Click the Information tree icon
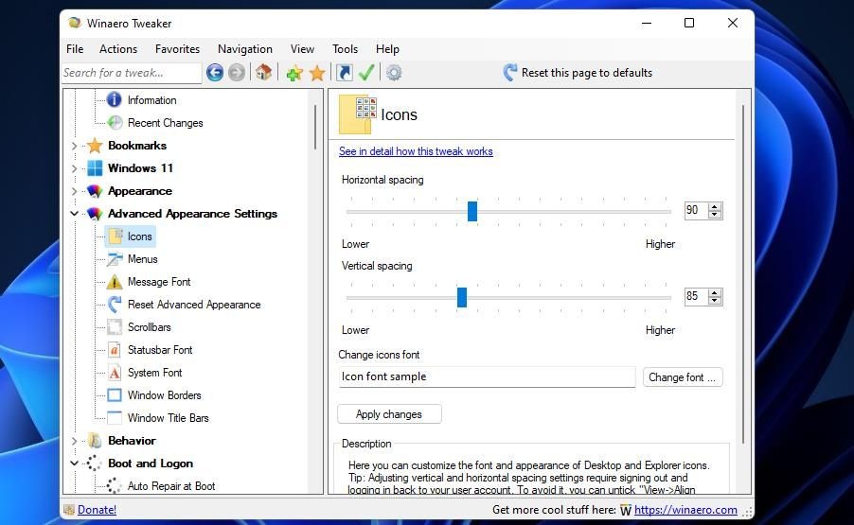This screenshot has height=525, width=854. [x=115, y=99]
